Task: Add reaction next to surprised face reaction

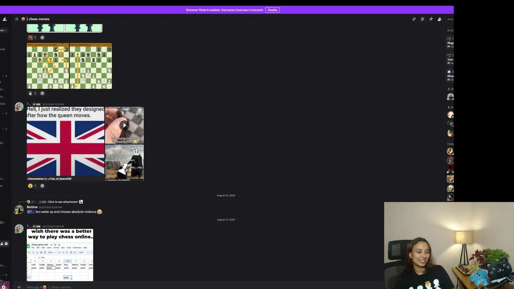Action: tap(42, 186)
